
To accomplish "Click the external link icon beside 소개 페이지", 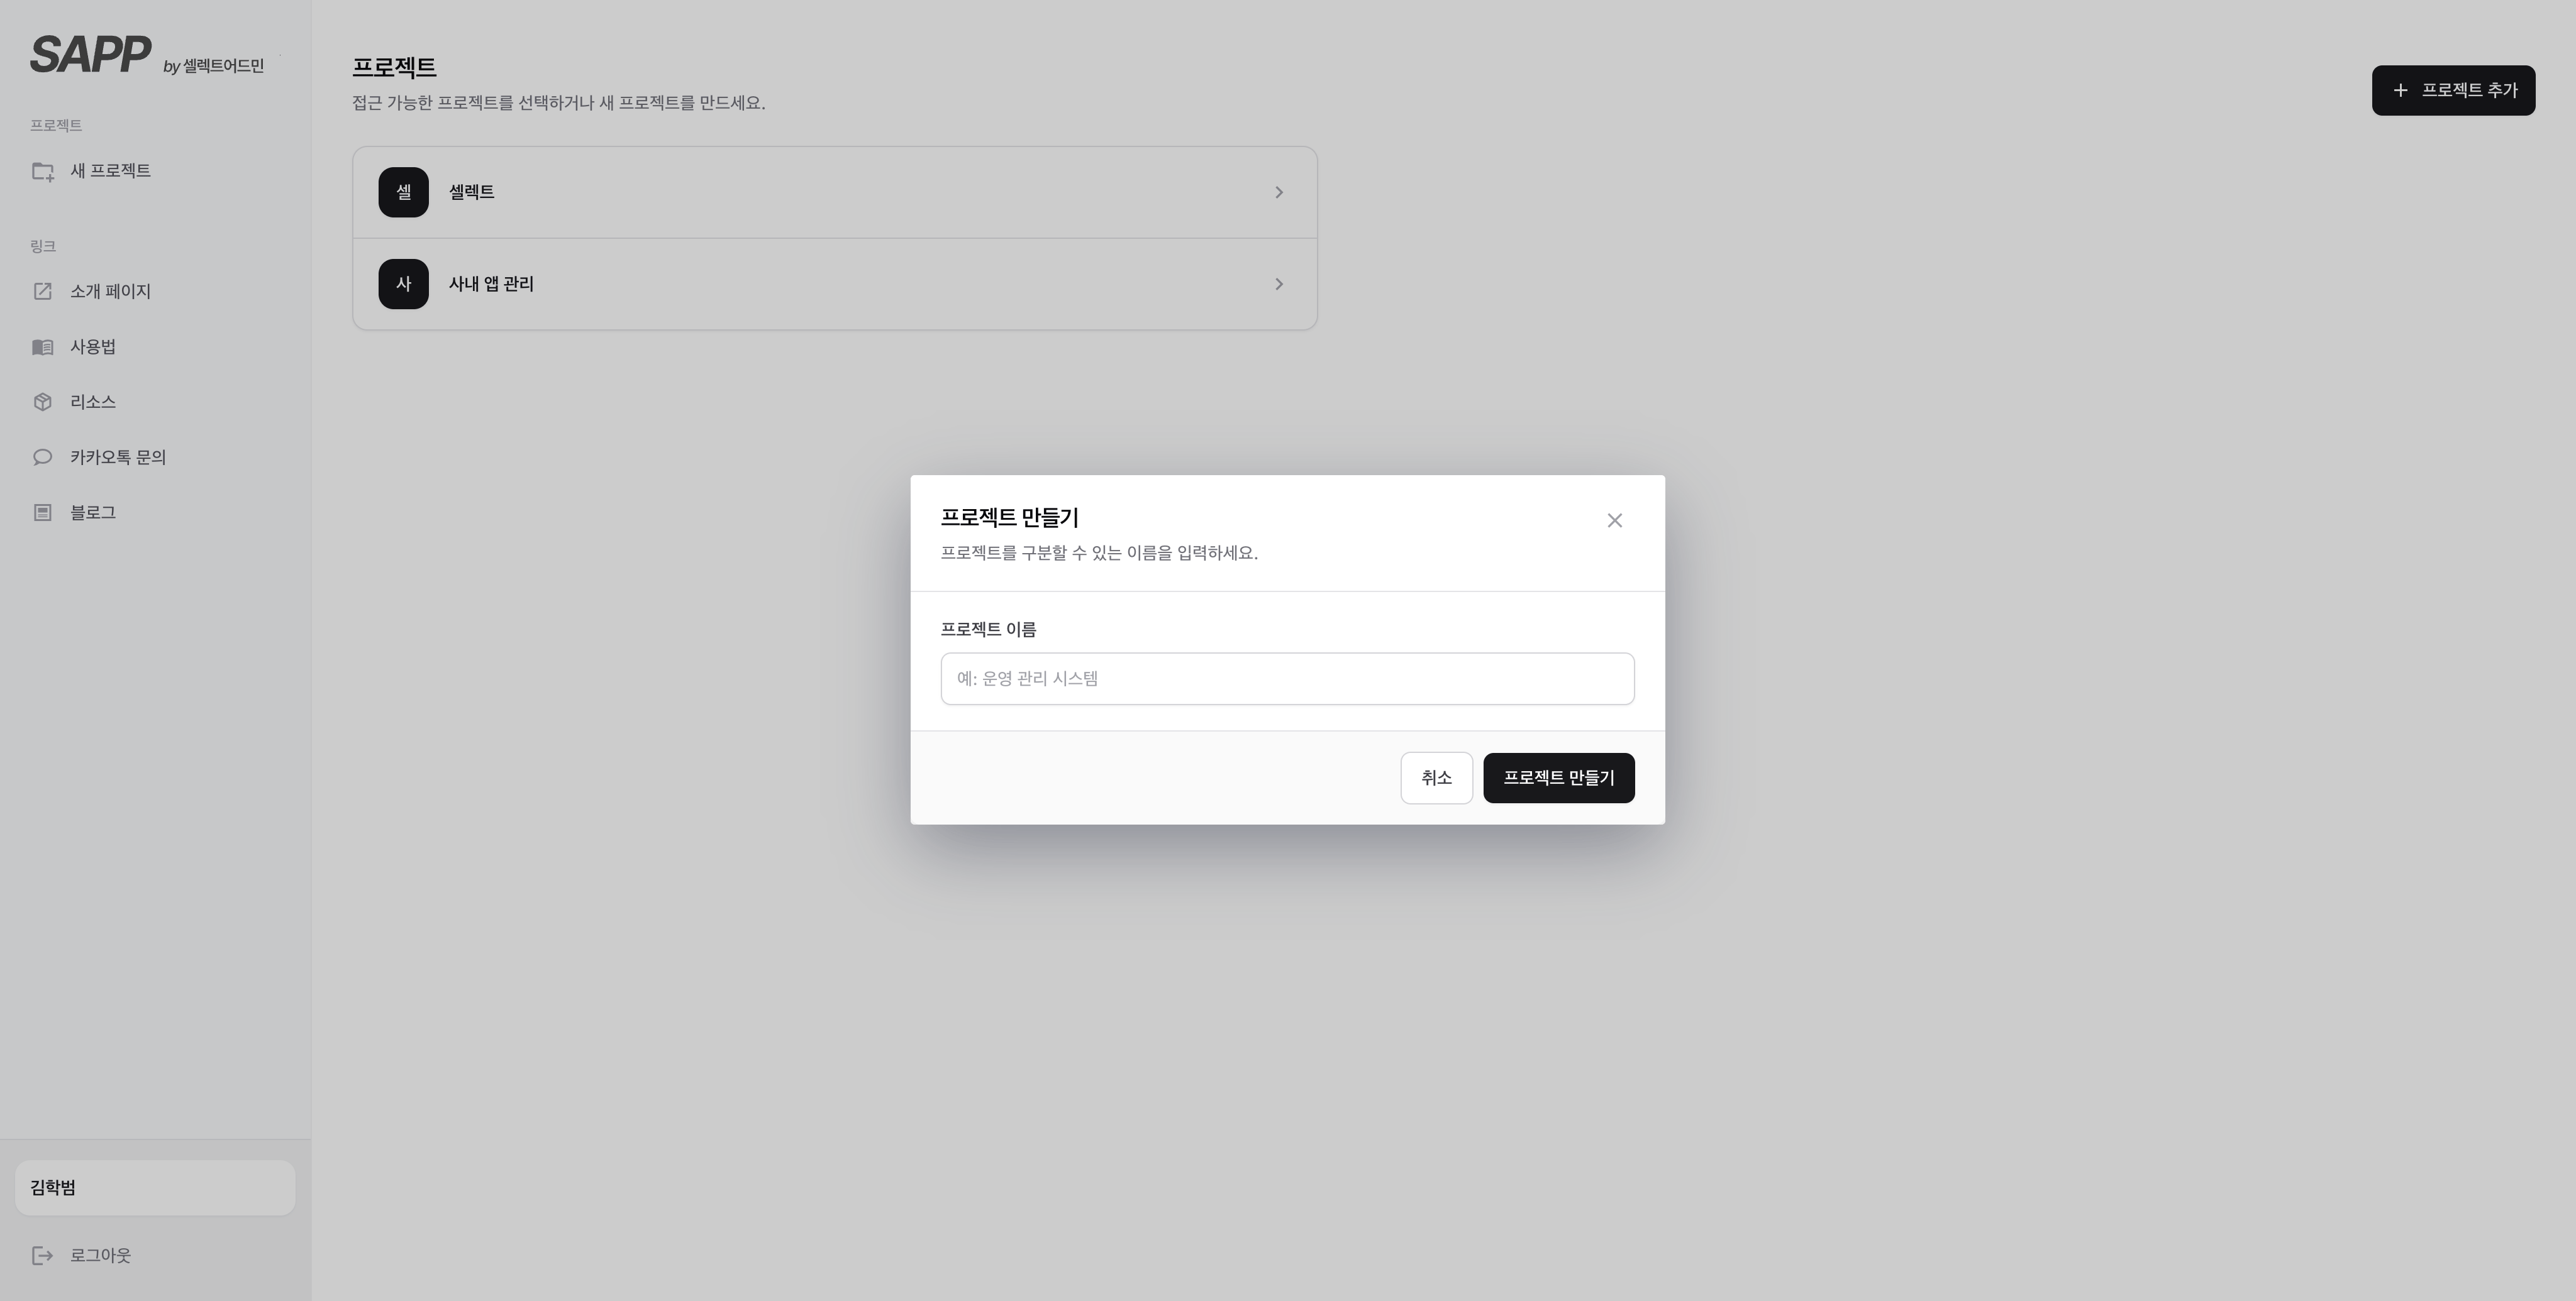I will 43,292.
